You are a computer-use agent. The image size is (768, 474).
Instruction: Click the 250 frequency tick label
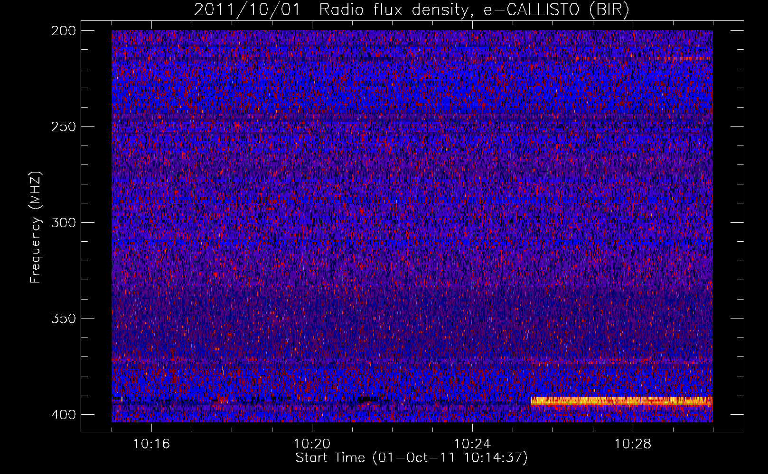pyautogui.click(x=63, y=127)
